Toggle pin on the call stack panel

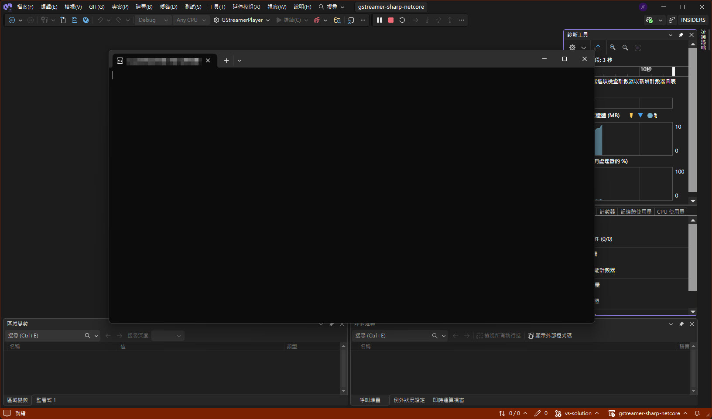point(681,324)
